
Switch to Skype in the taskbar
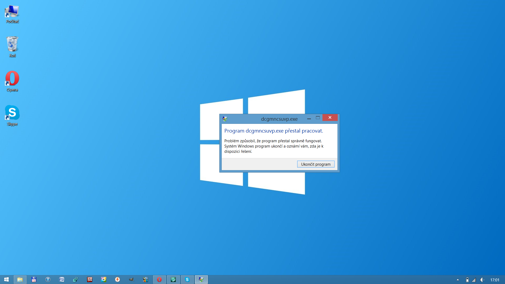[187, 280]
